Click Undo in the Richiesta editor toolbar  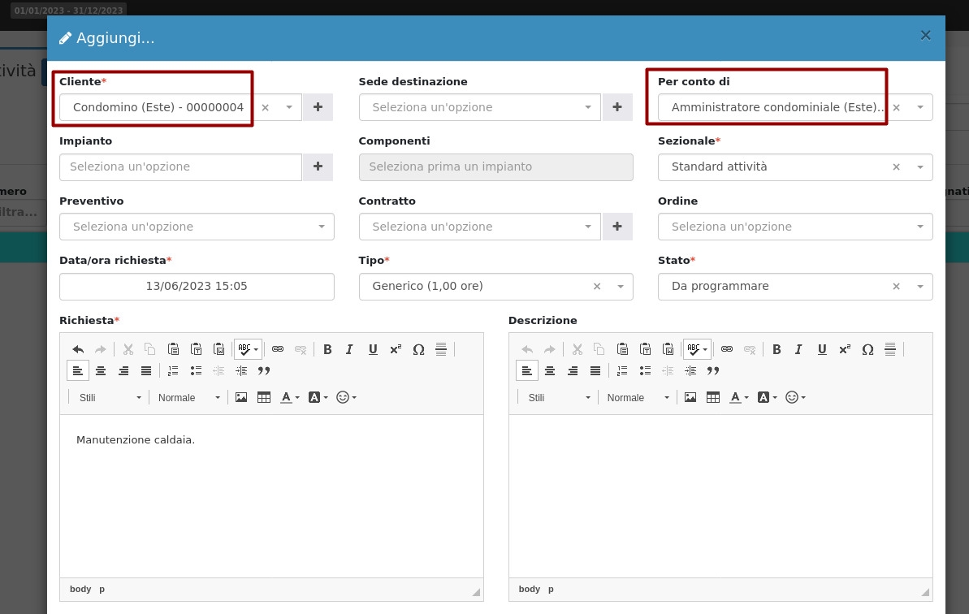coord(78,349)
